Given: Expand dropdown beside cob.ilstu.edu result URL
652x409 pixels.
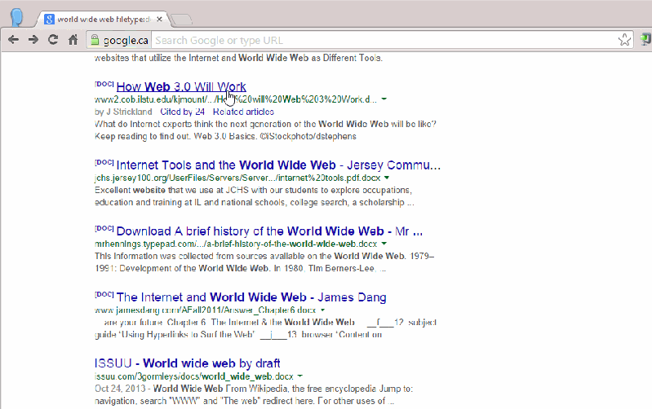Looking at the screenshot, I should point(384,99).
